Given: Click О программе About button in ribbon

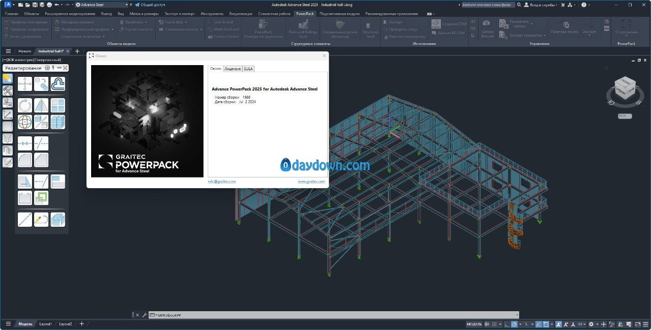Looking at the screenshot, I should (x=626, y=27).
